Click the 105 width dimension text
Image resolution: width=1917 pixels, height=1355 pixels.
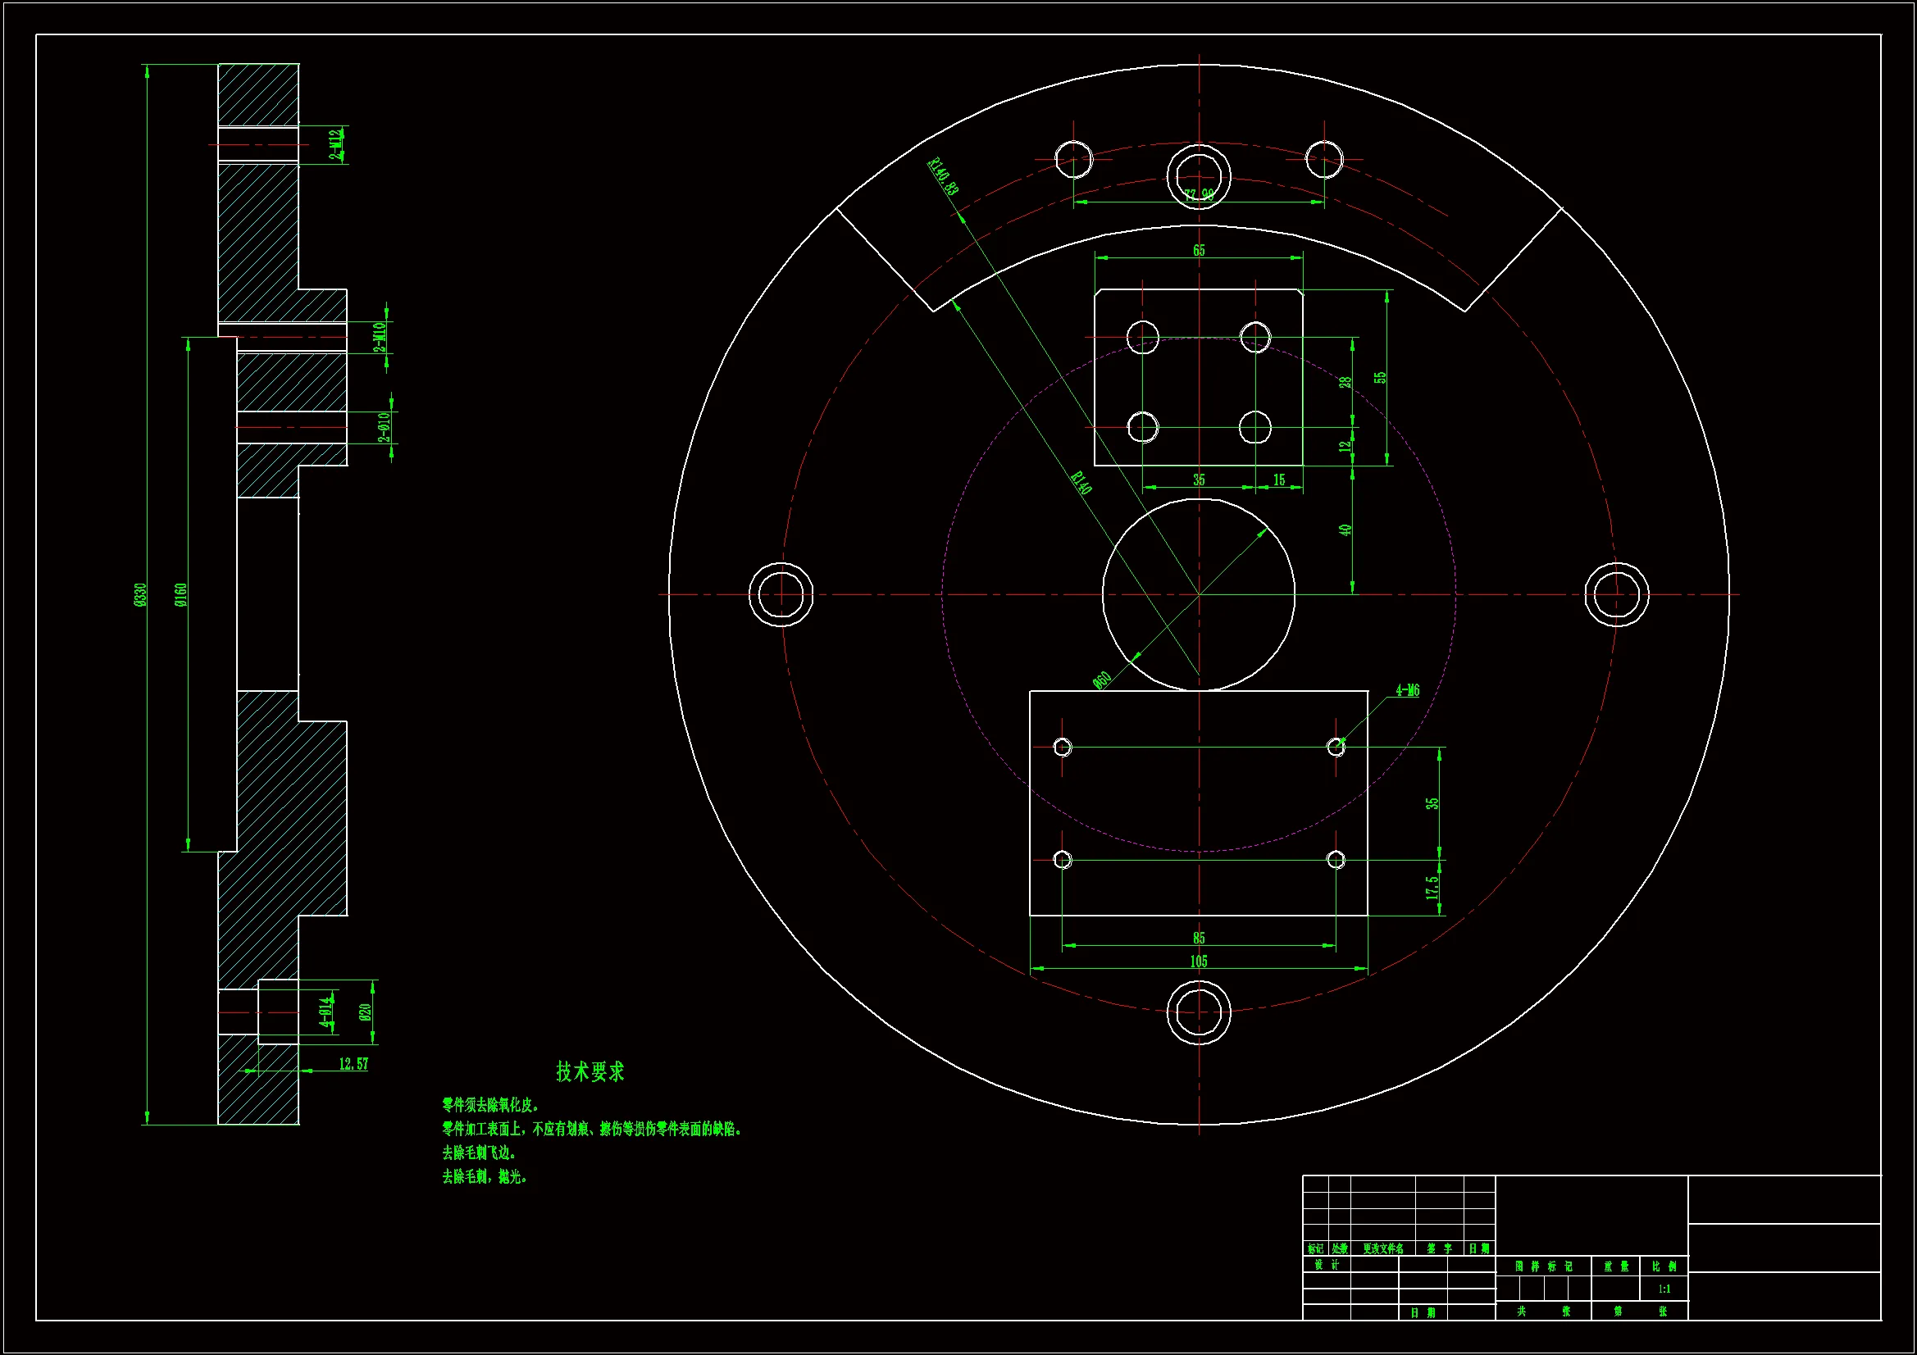click(x=1198, y=962)
